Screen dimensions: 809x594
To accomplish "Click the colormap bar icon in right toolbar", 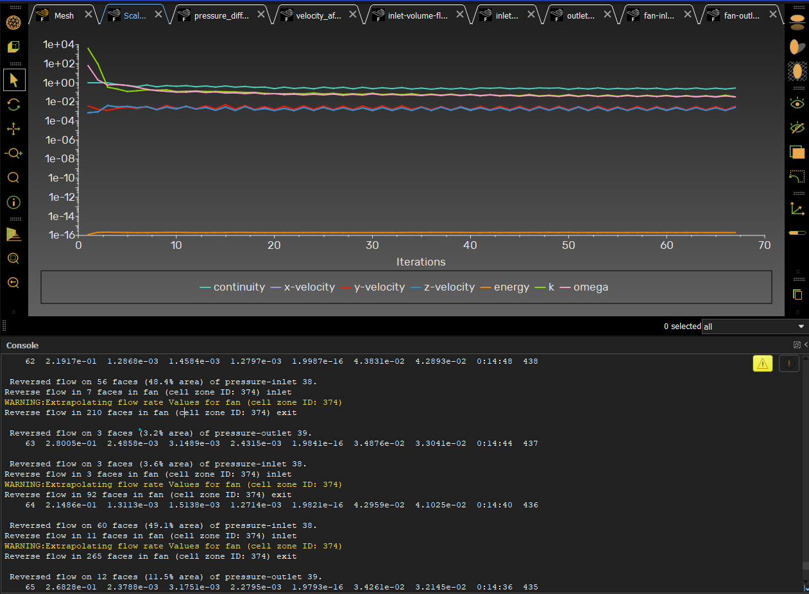I will [797, 232].
